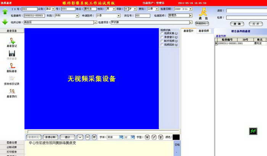Image resolution: width=267 pixels, height=156 pixels.
Task: Click the 影像诊断 button
Action: 50,137
